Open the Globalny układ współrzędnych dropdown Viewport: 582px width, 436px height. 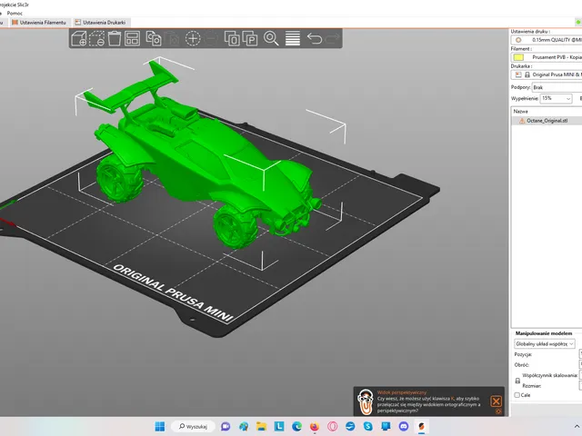point(545,344)
